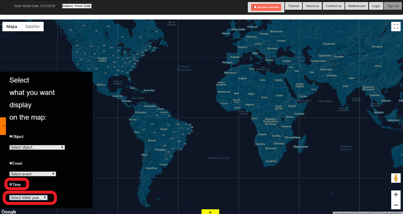Click the Argentina label on map

(x=151, y=168)
